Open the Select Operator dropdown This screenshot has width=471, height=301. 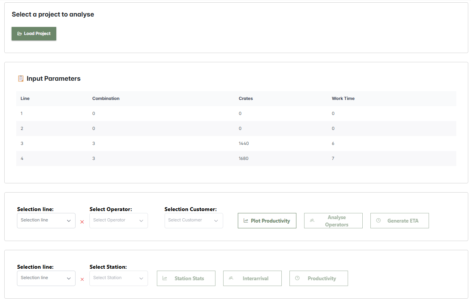click(118, 221)
